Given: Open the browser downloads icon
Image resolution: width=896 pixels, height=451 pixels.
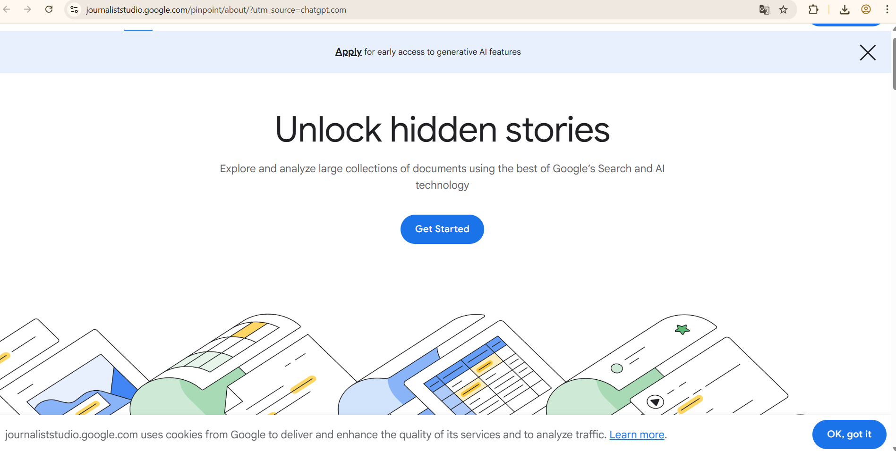Looking at the screenshot, I should coord(845,9).
